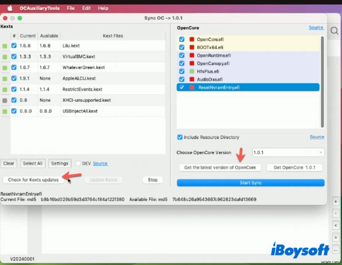Uncheck the Lilu.kext checkbox

tap(14, 46)
